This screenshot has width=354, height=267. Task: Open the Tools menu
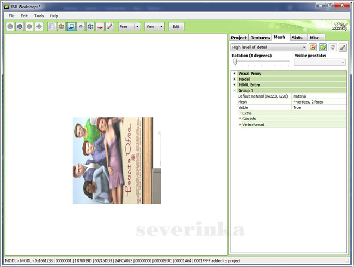39,16
